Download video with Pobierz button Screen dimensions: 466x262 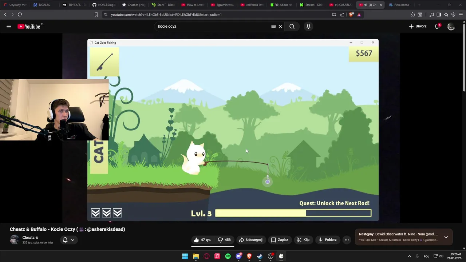point(327,240)
